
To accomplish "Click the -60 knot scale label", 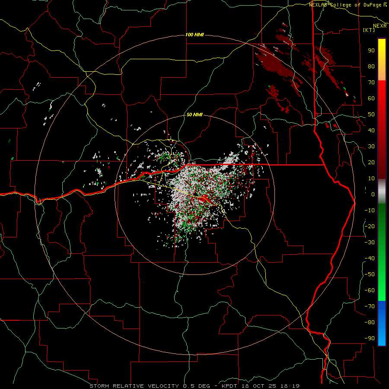I will 370,290.
